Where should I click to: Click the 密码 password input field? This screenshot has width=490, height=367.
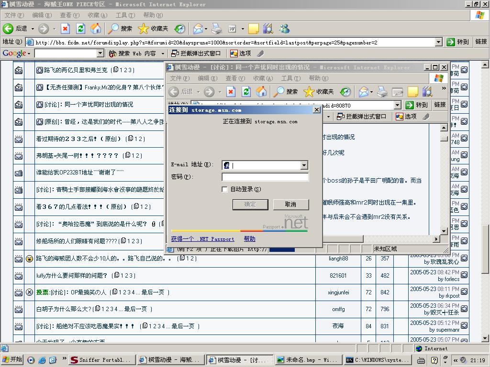click(265, 177)
